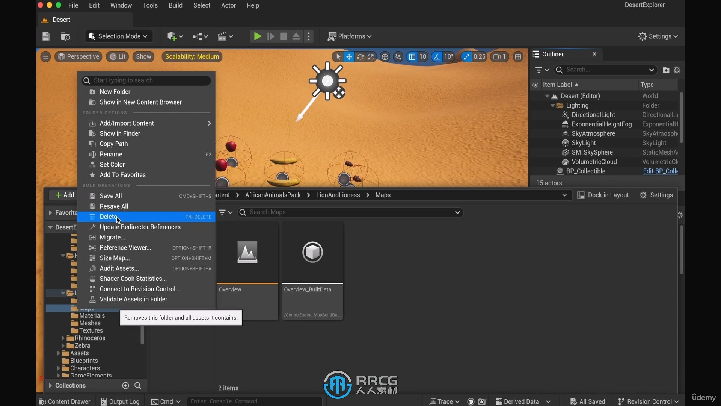Click add collection plus icon

tap(125, 386)
